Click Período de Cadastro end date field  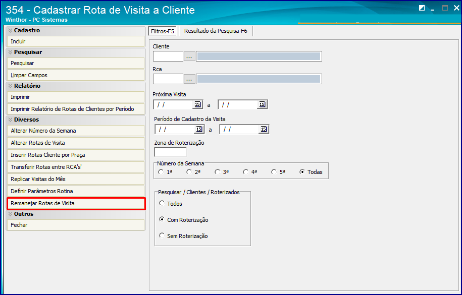click(239, 129)
